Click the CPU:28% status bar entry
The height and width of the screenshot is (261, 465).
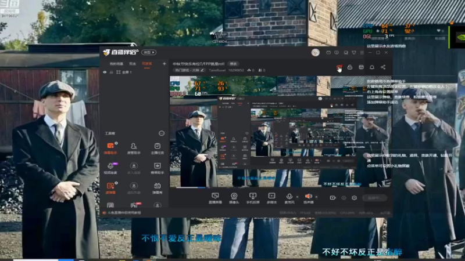tap(347, 213)
